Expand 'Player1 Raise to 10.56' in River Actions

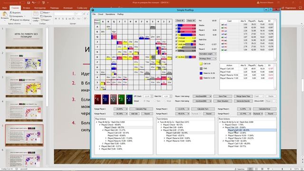point(226,135)
